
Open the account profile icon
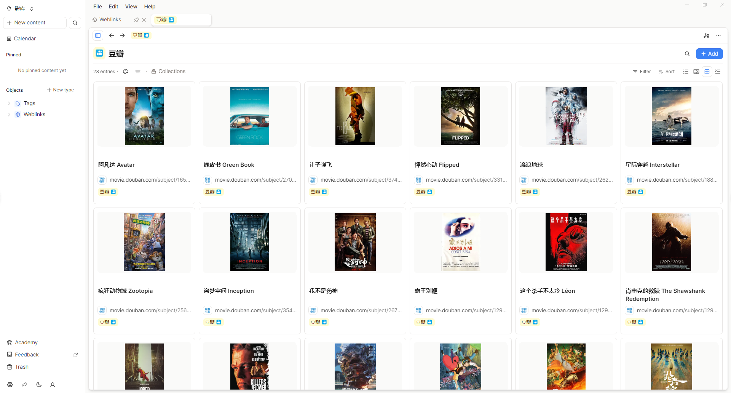click(53, 385)
